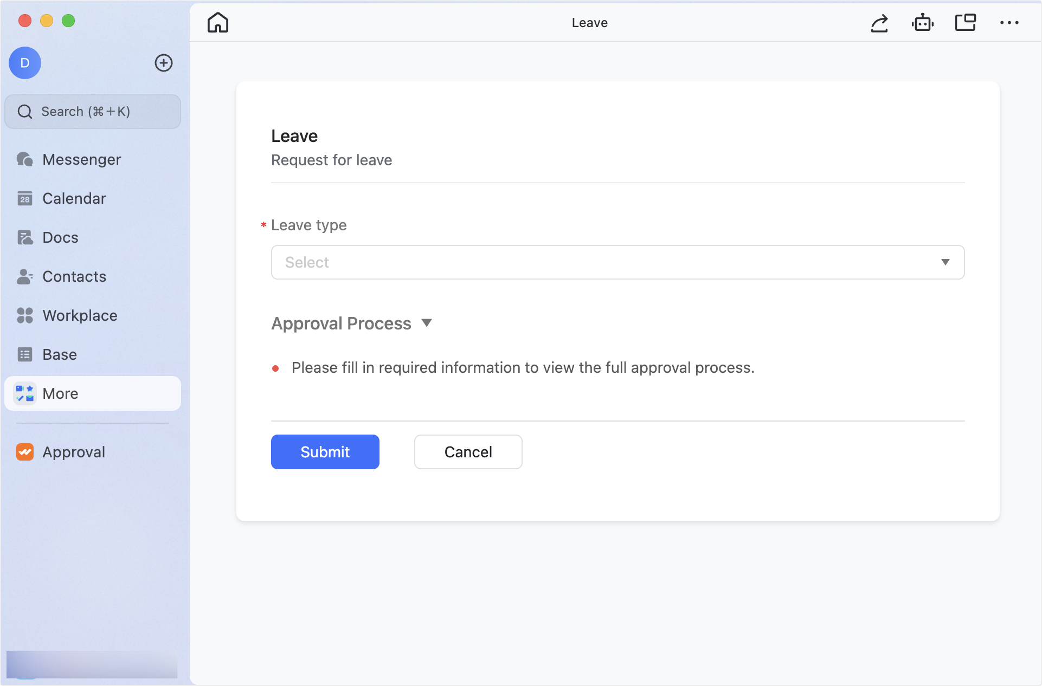Open the Messenger section
Viewport: 1042px width, 686px height.
click(x=81, y=159)
